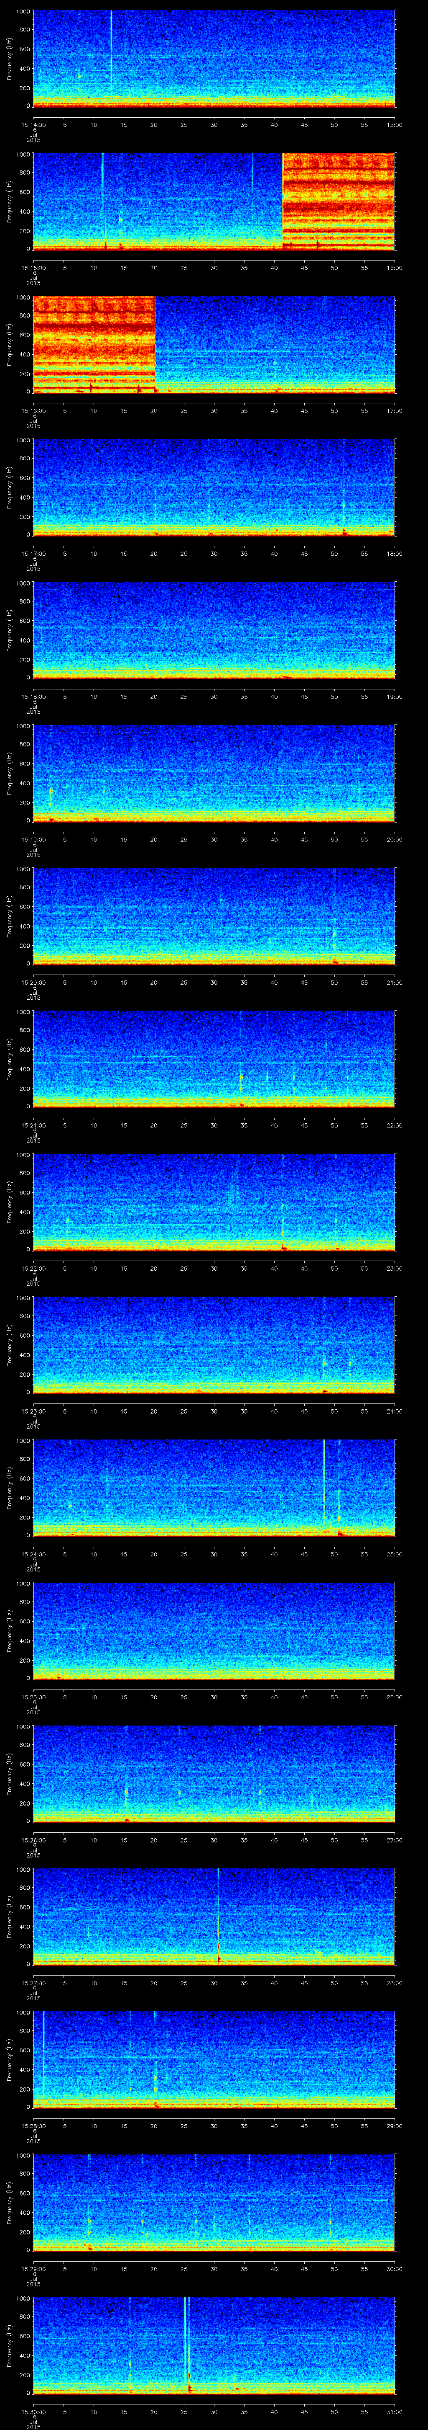The height and width of the screenshot is (2430, 428).
Task: Click the 15:31:00 end time label
Action: tap(395, 2411)
